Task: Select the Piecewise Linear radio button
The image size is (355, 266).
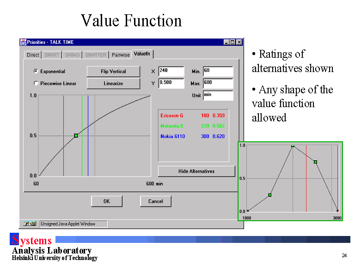Action: pyautogui.click(x=36, y=84)
